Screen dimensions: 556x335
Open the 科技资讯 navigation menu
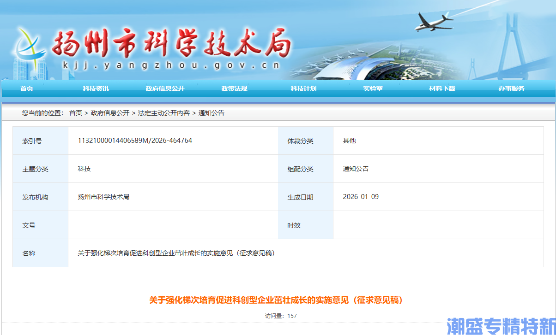(96, 89)
